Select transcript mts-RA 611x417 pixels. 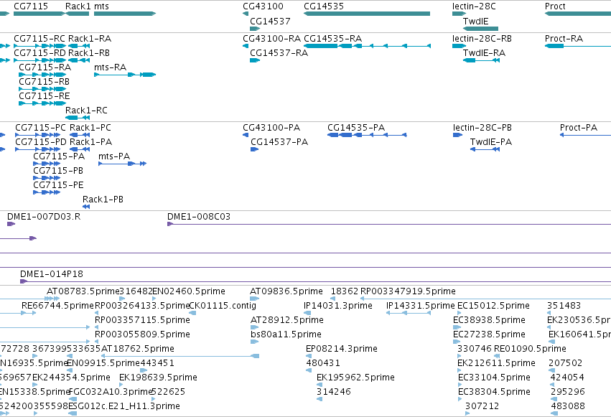[111, 67]
